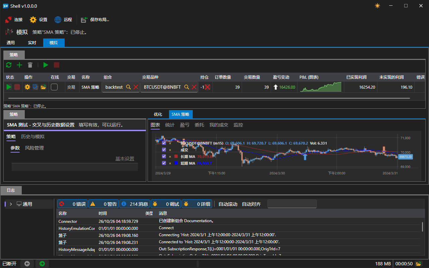Open the SMA 策略 row's gear settings icon
This screenshot has height=268, width=429.
click(27, 87)
